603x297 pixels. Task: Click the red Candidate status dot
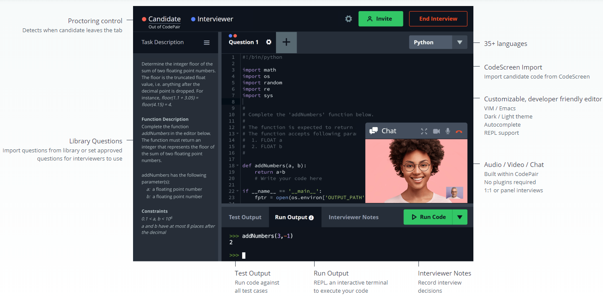click(144, 19)
